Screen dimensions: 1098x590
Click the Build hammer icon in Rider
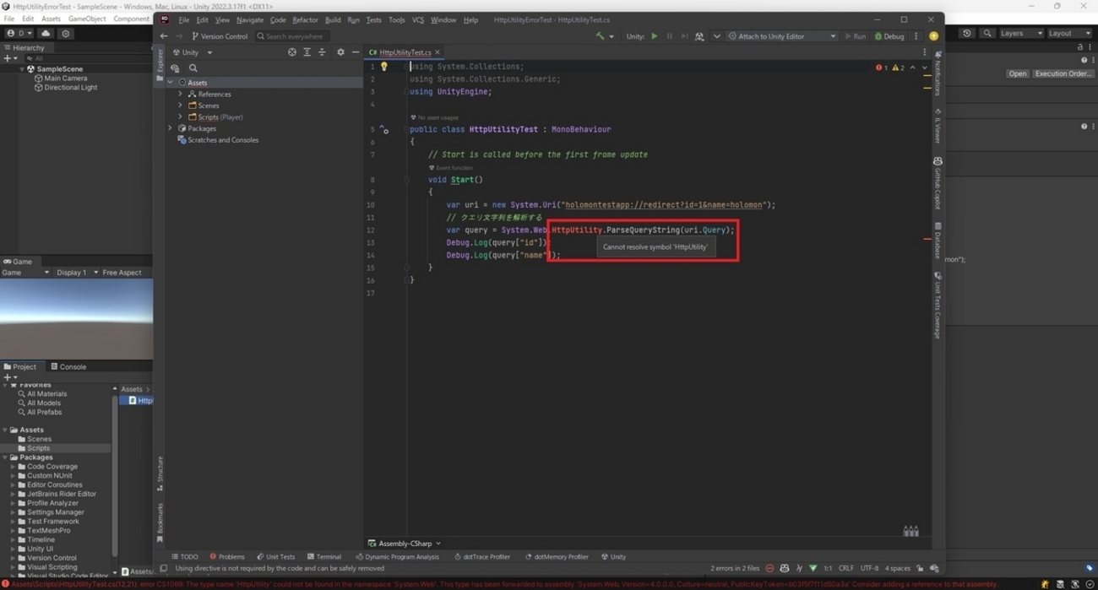tap(600, 36)
